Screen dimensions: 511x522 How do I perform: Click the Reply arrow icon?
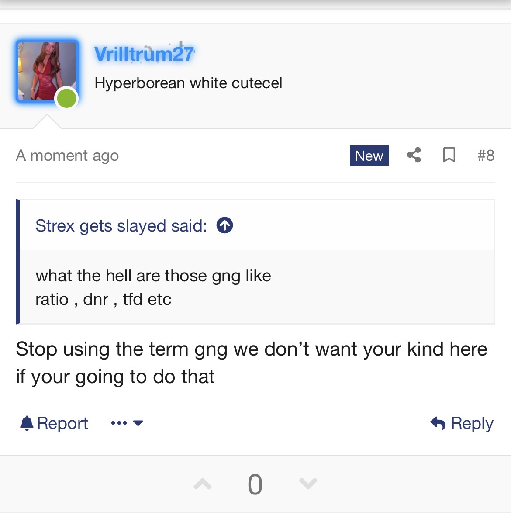pos(438,423)
